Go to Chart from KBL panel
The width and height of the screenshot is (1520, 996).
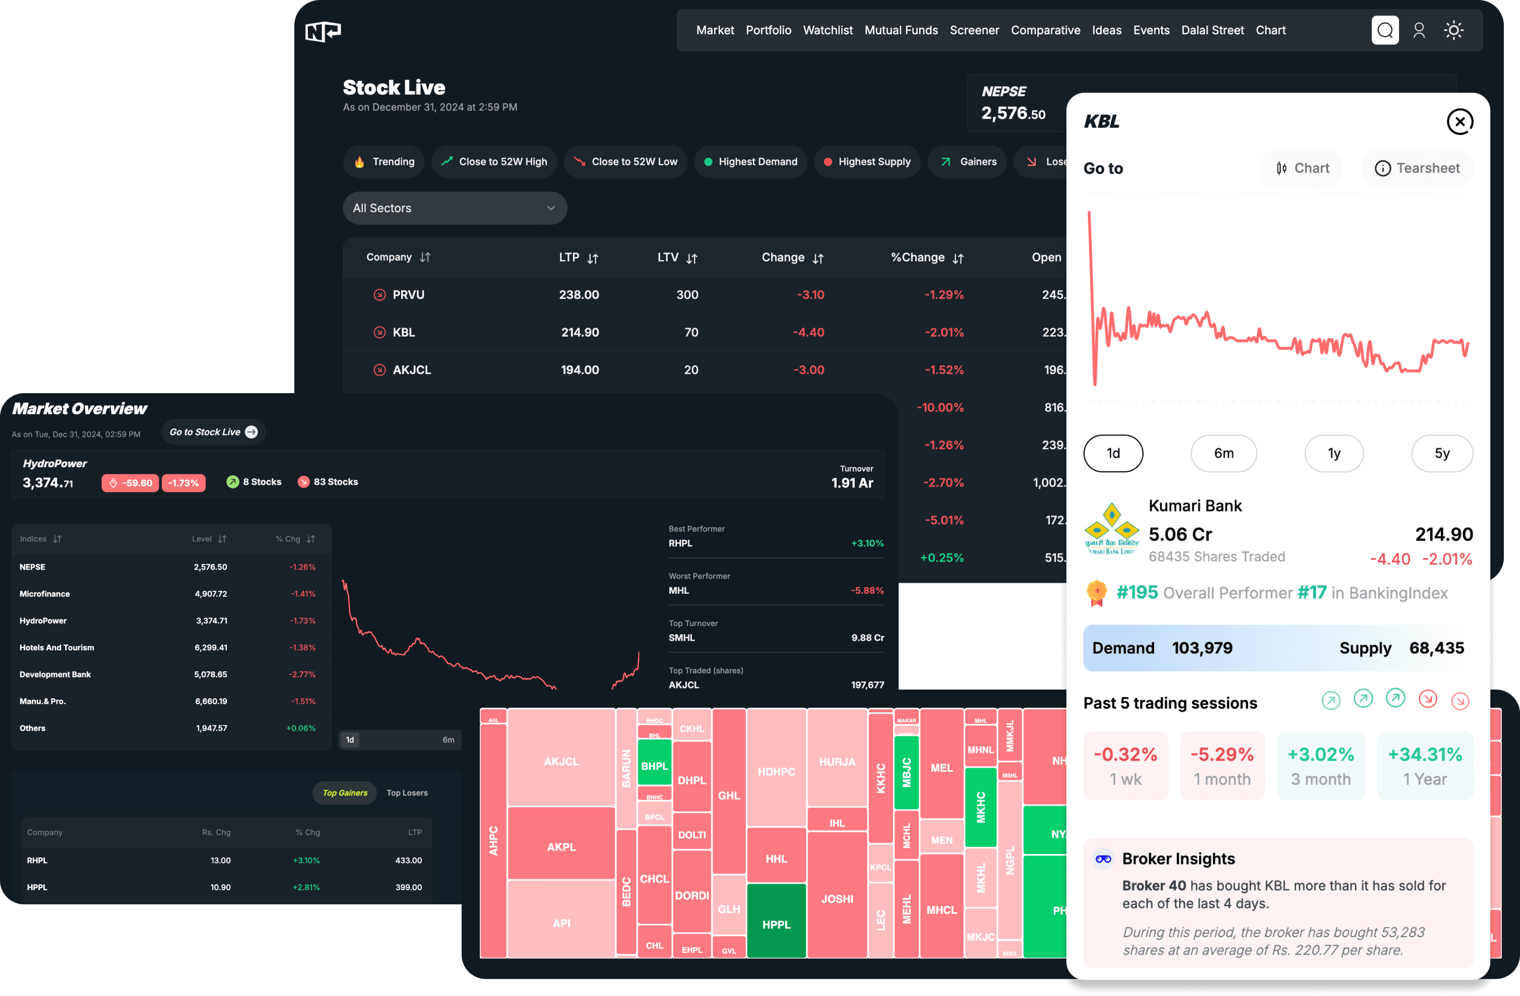point(1301,168)
